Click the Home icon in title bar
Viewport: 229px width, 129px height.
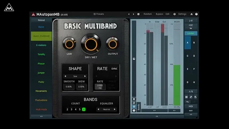point(191,14)
